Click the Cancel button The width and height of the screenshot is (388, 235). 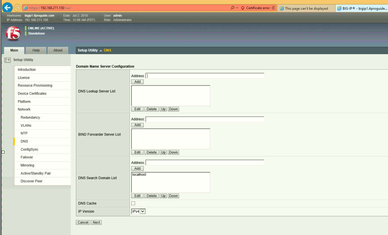click(x=83, y=222)
